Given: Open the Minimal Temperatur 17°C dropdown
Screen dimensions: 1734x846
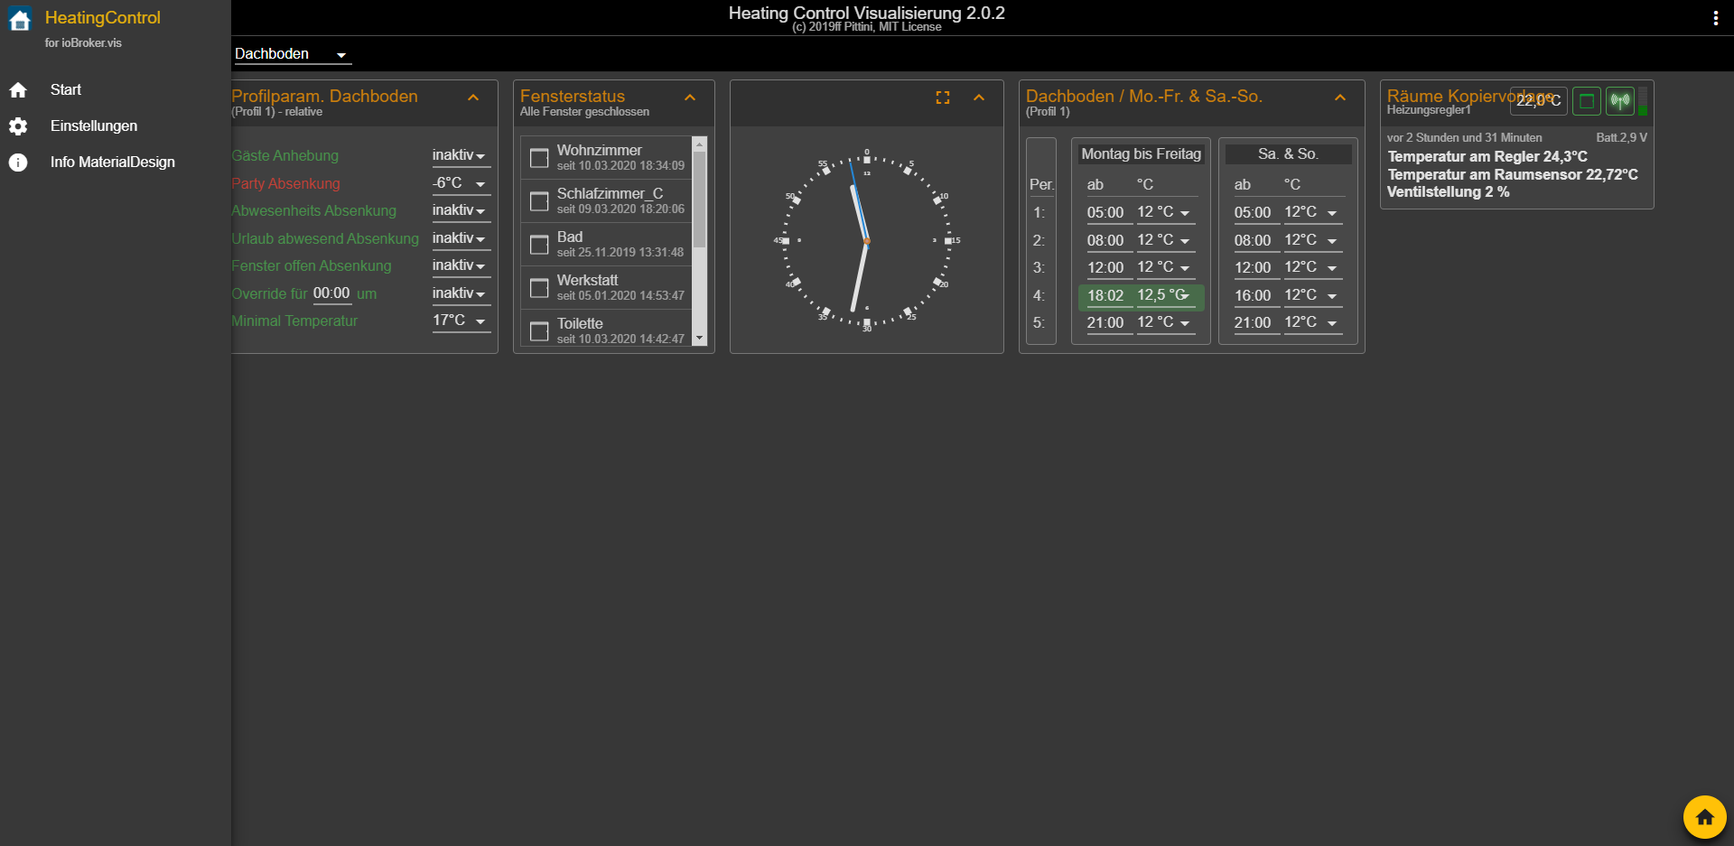Looking at the screenshot, I should point(461,321).
